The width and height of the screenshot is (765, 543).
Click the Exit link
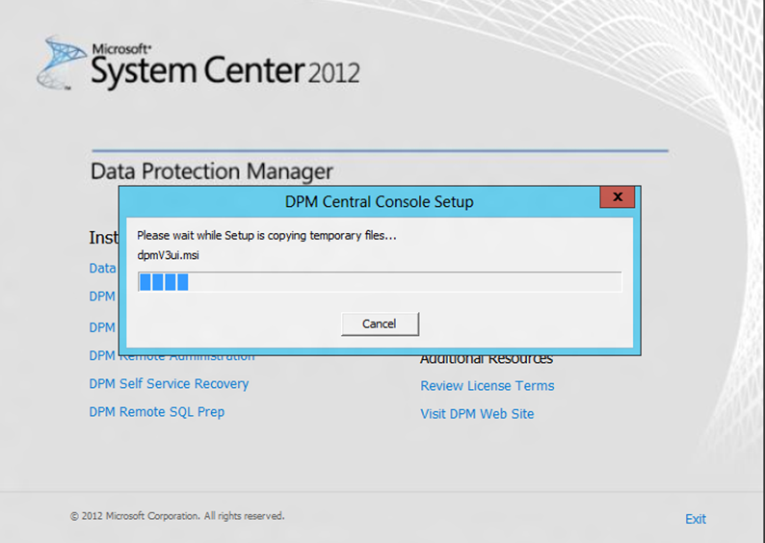coord(696,519)
